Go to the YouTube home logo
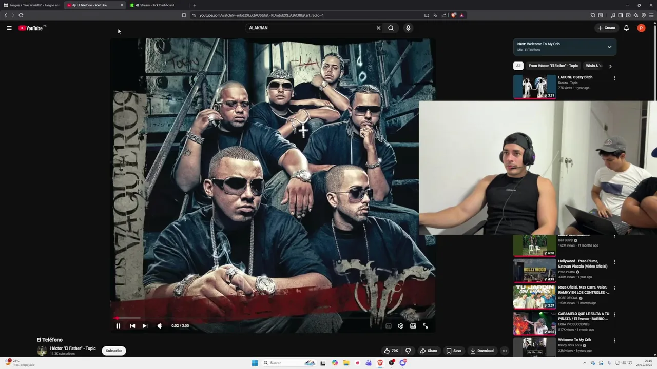The image size is (657, 369). tap(32, 28)
